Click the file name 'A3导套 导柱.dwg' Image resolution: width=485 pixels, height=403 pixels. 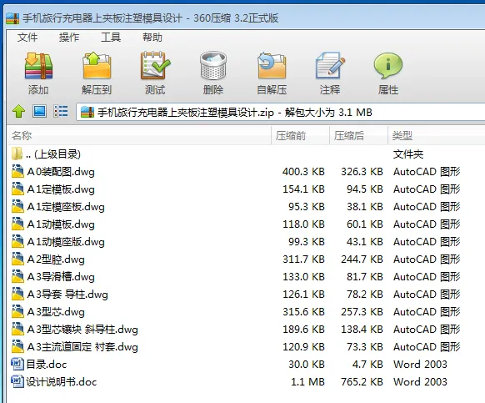coord(67,294)
